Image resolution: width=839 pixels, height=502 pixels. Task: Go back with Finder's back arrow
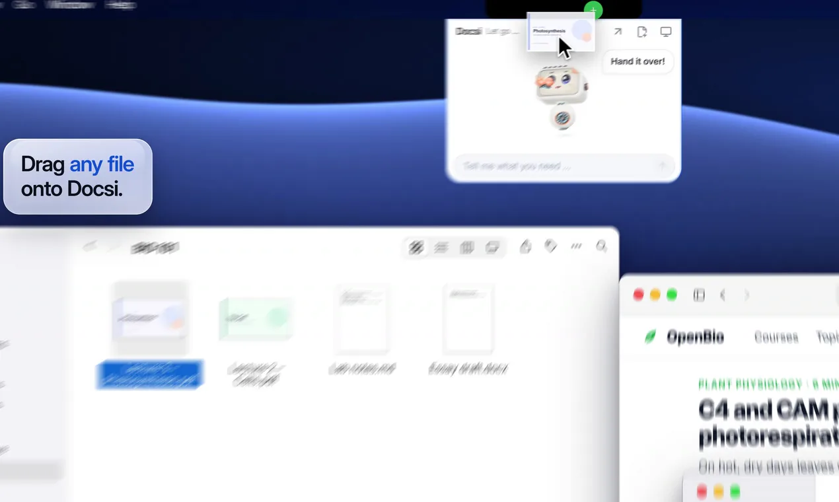tap(90, 247)
